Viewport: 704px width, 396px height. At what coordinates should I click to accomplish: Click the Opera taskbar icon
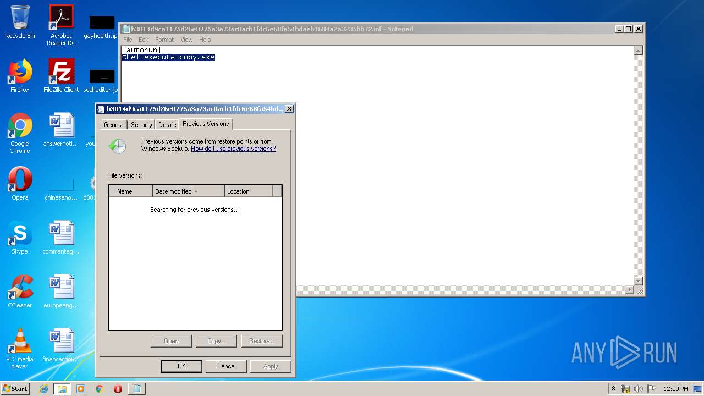pos(118,389)
